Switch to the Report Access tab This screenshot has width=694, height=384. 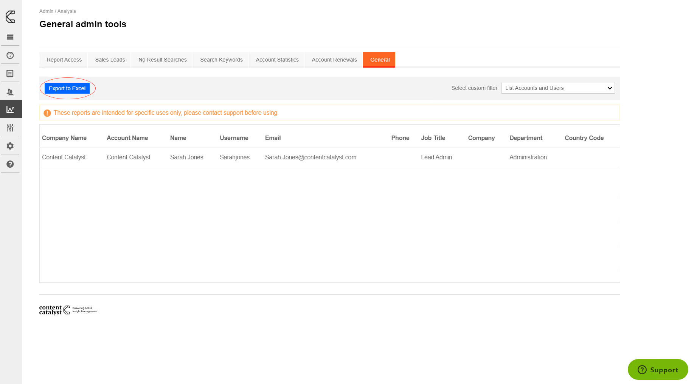[64, 60]
